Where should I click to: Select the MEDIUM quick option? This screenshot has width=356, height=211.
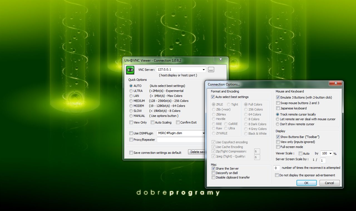coord(131,101)
